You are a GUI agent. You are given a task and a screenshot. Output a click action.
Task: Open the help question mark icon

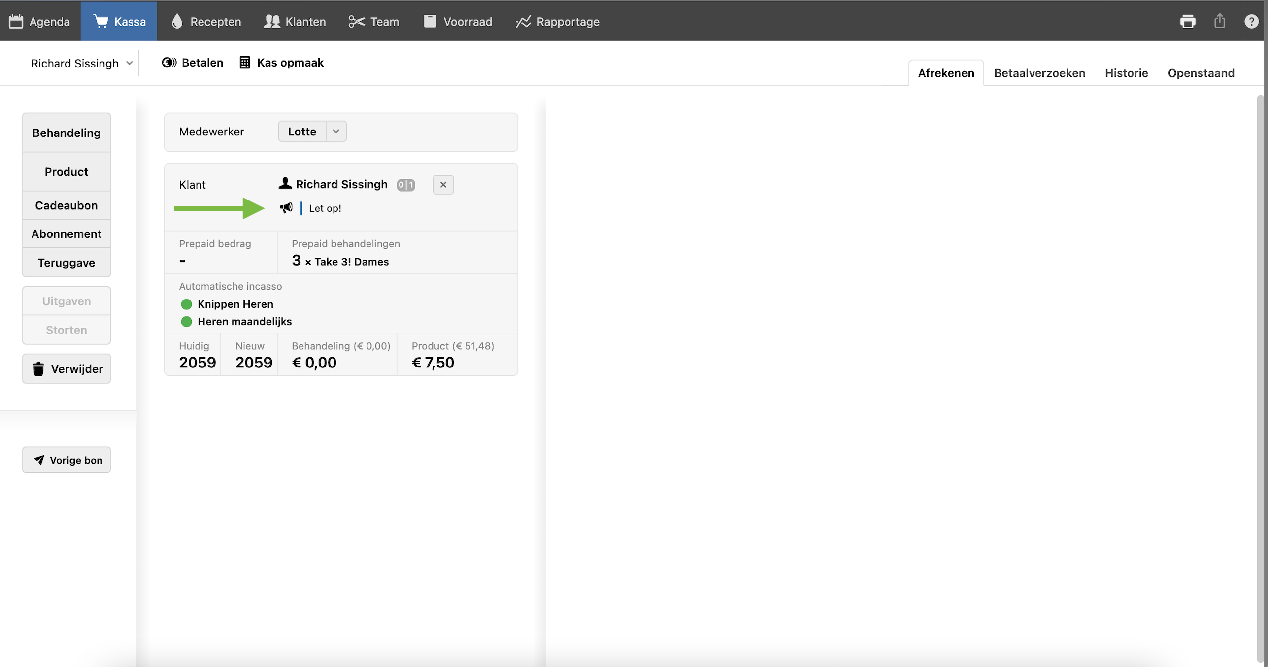pyautogui.click(x=1251, y=21)
